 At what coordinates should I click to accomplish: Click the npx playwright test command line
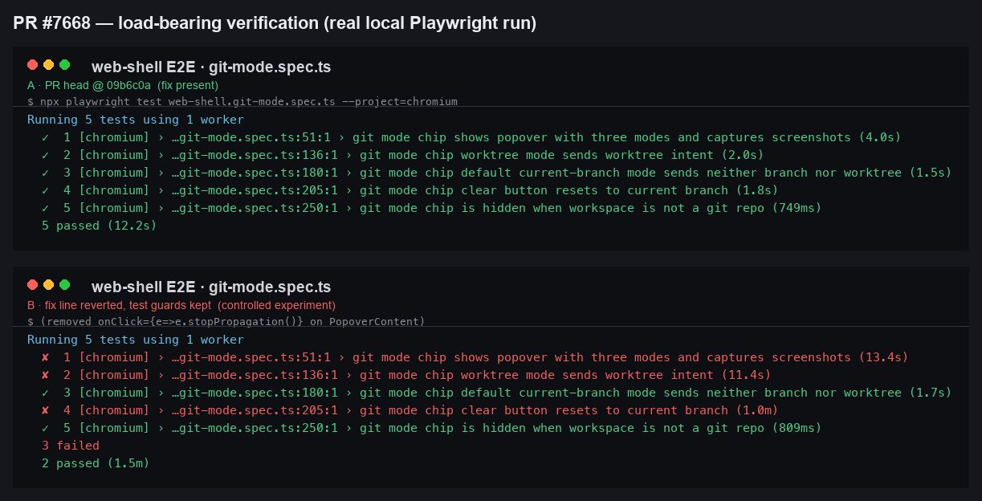[242, 102]
